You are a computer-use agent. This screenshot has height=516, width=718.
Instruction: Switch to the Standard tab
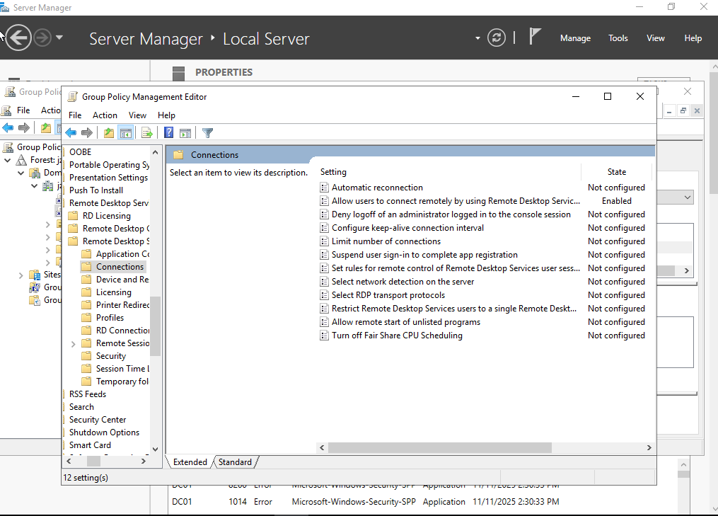(x=235, y=461)
